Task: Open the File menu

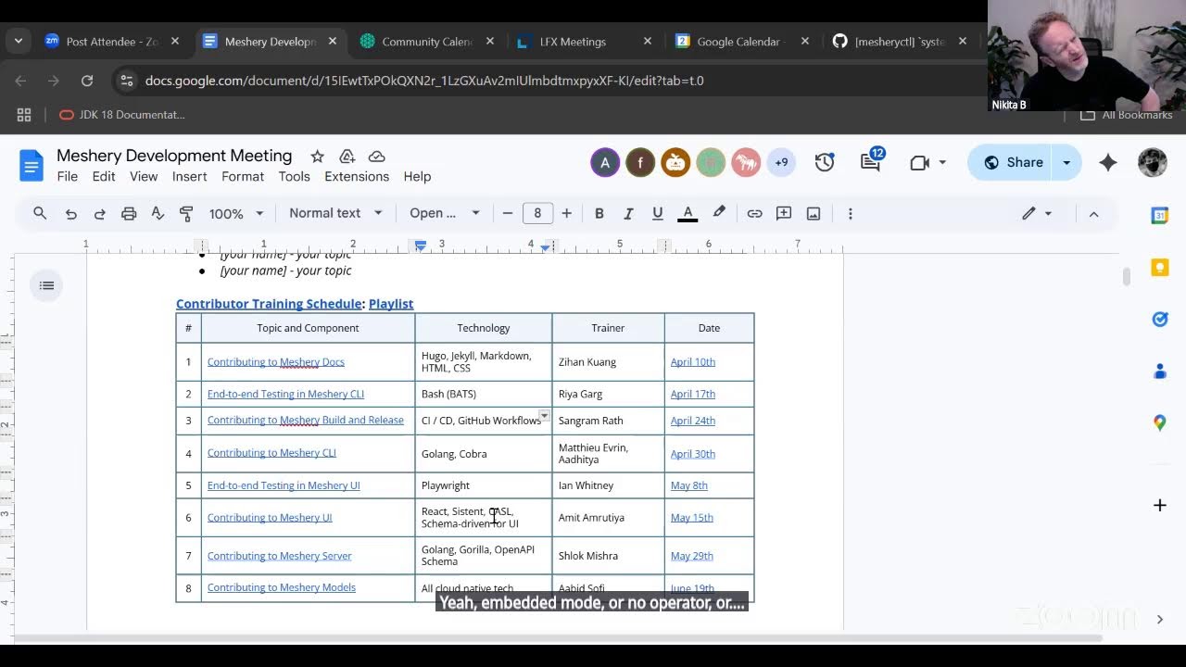Action: (x=68, y=176)
